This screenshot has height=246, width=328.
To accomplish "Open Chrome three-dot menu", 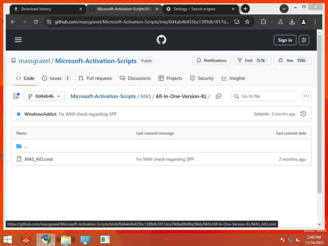I will [x=315, y=22].
